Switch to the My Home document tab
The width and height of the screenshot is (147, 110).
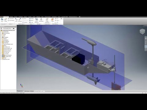click(x=27, y=91)
